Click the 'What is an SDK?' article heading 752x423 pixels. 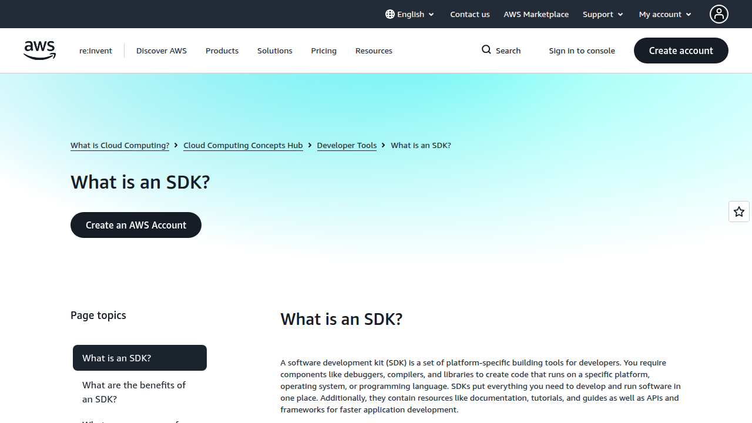pos(341,319)
